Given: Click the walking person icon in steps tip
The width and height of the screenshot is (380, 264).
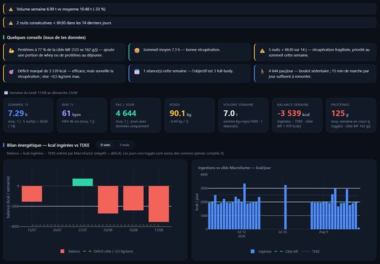Looking at the screenshot, I should tap(262, 72).
